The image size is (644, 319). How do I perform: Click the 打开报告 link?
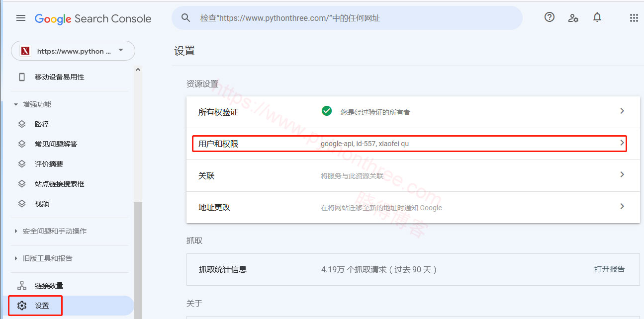click(x=609, y=269)
